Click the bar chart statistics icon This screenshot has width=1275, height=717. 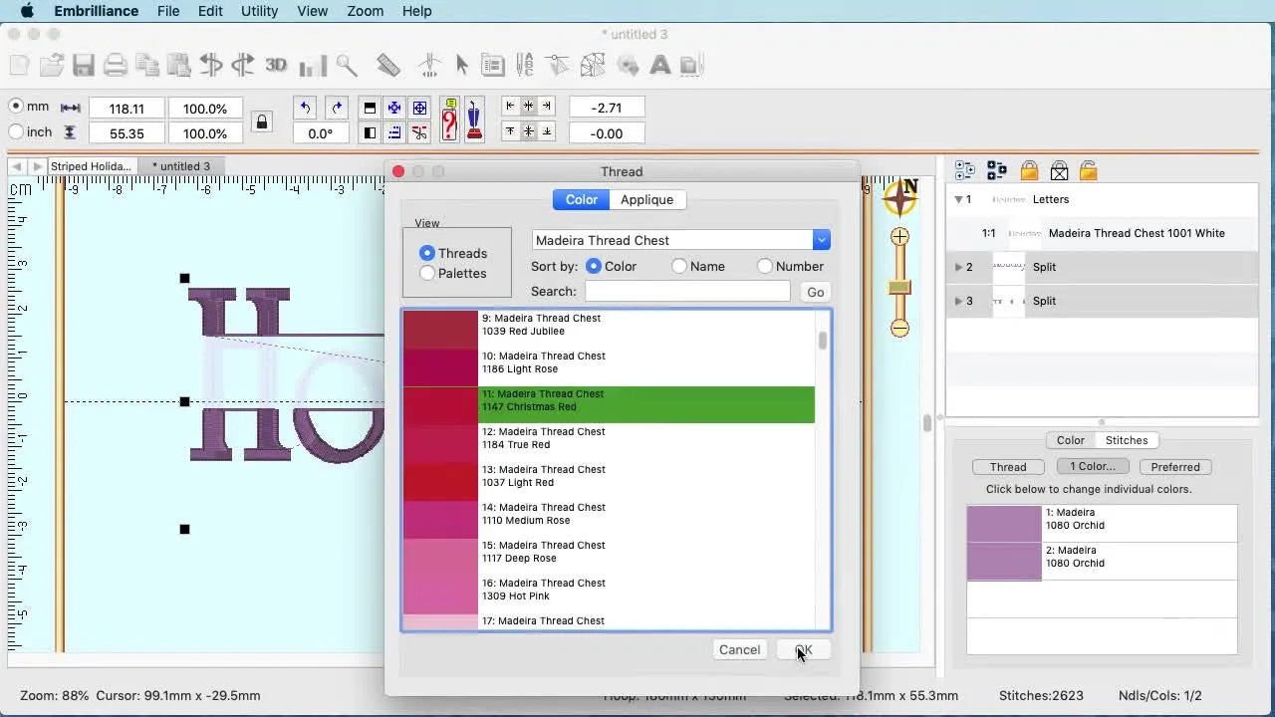click(x=313, y=66)
